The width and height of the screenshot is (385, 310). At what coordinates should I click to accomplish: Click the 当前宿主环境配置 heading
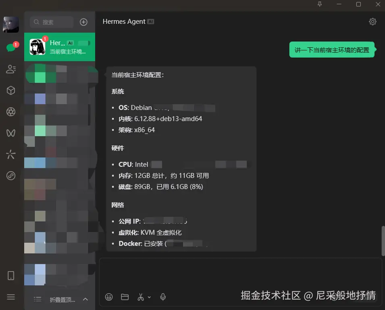[x=137, y=75]
